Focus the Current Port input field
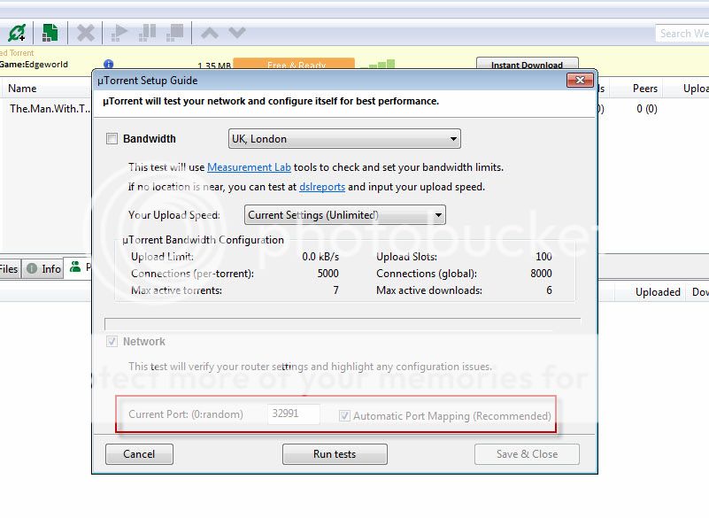 pos(294,414)
